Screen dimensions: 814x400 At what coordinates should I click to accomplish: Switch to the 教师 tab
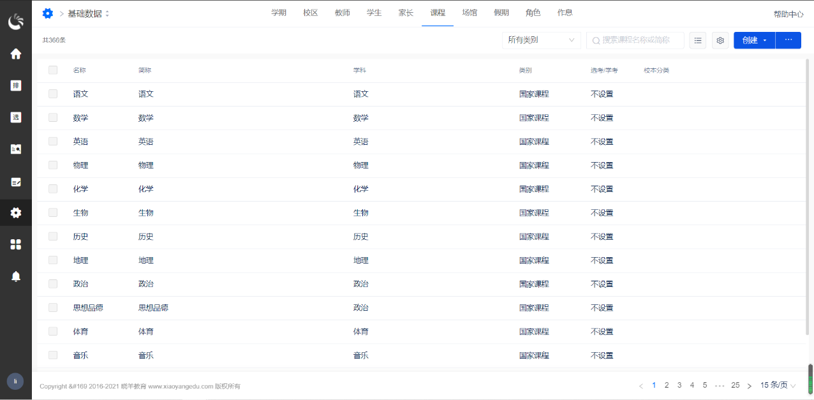point(342,12)
